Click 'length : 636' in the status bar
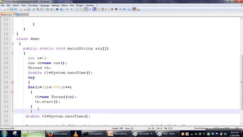This screenshot has height=137, width=243. click(x=118, y=129)
